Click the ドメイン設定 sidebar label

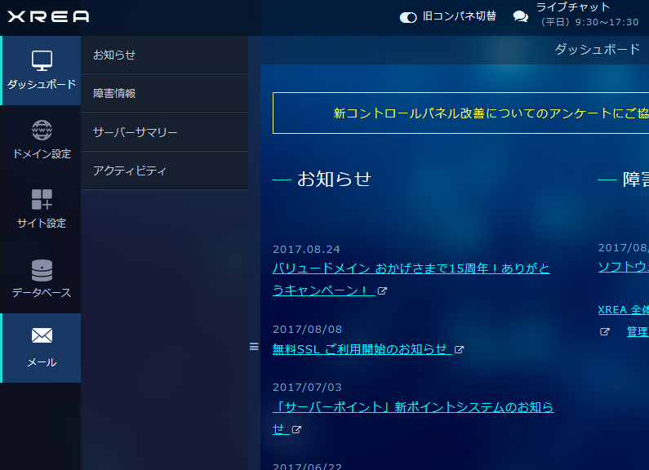(42, 154)
